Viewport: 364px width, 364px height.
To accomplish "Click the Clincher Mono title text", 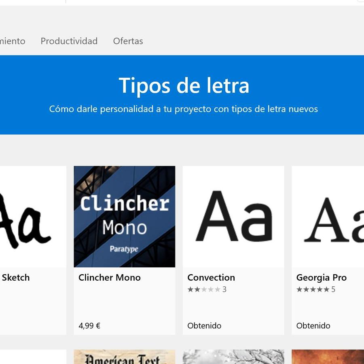I will tap(110, 277).
